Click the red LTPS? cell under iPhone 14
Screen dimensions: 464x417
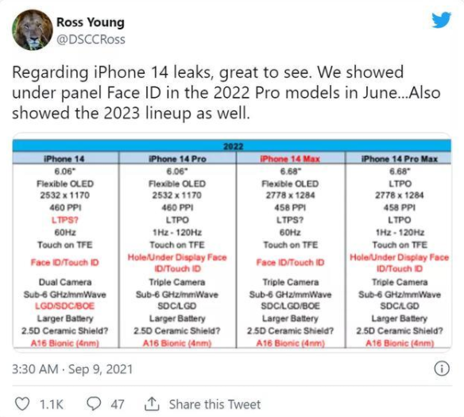[65, 220]
